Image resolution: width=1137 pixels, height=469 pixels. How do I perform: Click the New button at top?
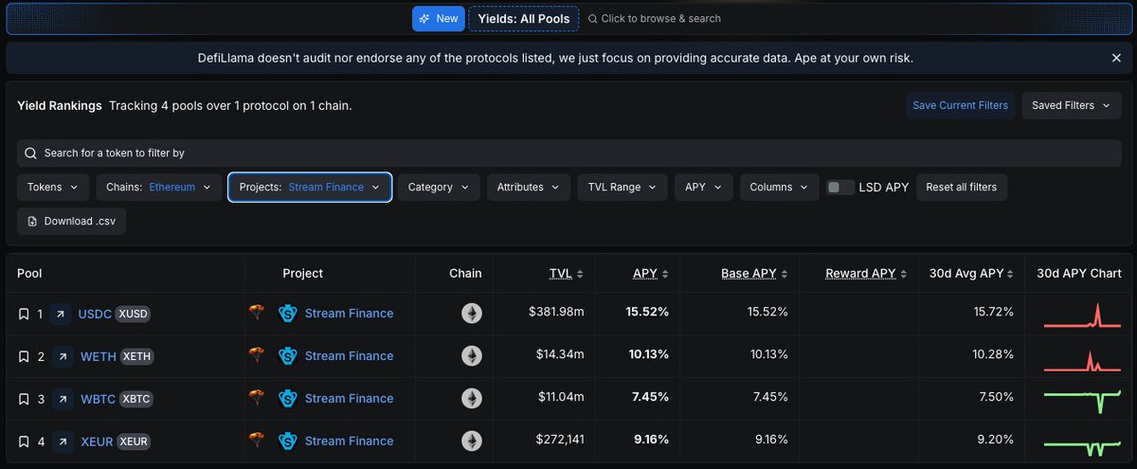point(437,19)
